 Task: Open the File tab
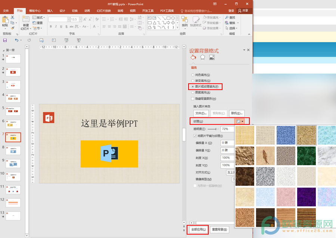(x=6, y=11)
